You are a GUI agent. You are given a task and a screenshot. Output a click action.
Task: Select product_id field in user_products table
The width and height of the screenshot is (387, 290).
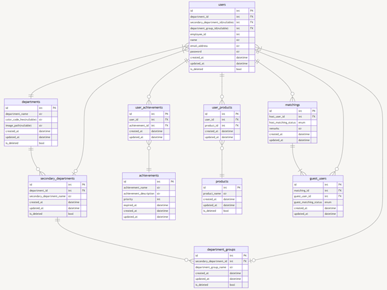coord(222,125)
